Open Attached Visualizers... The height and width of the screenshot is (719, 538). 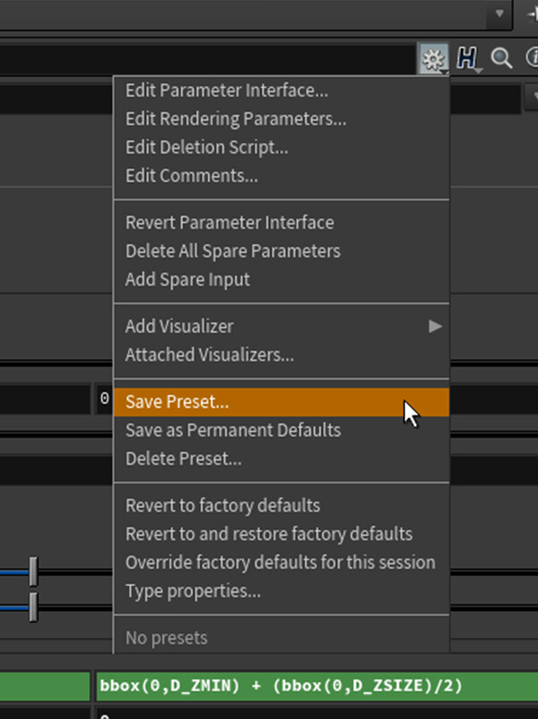point(209,355)
